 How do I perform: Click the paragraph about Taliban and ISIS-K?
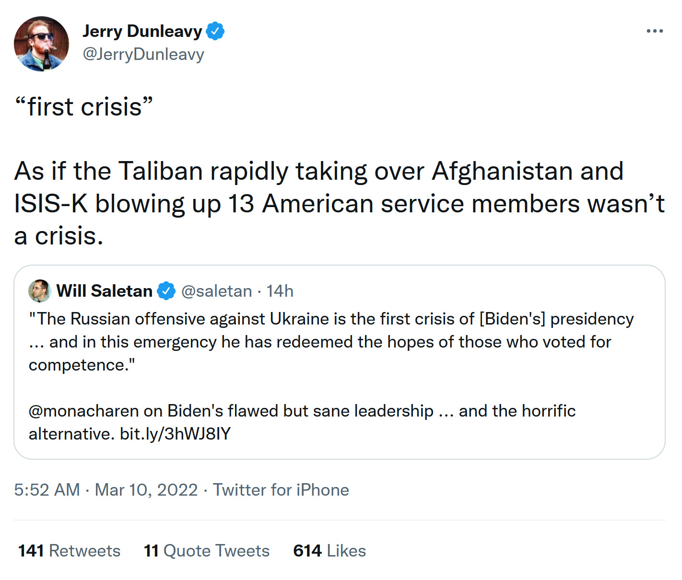coord(336,203)
